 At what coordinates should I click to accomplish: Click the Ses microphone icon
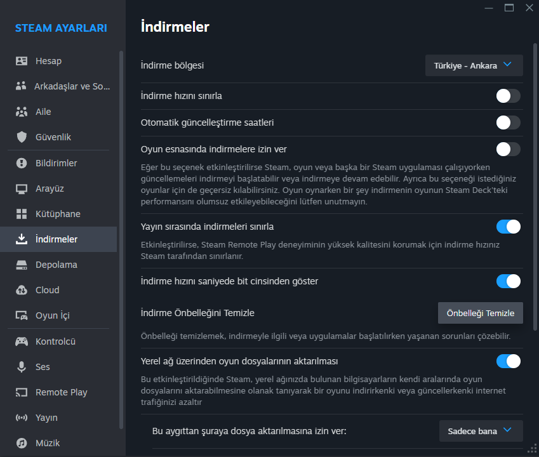click(22, 367)
